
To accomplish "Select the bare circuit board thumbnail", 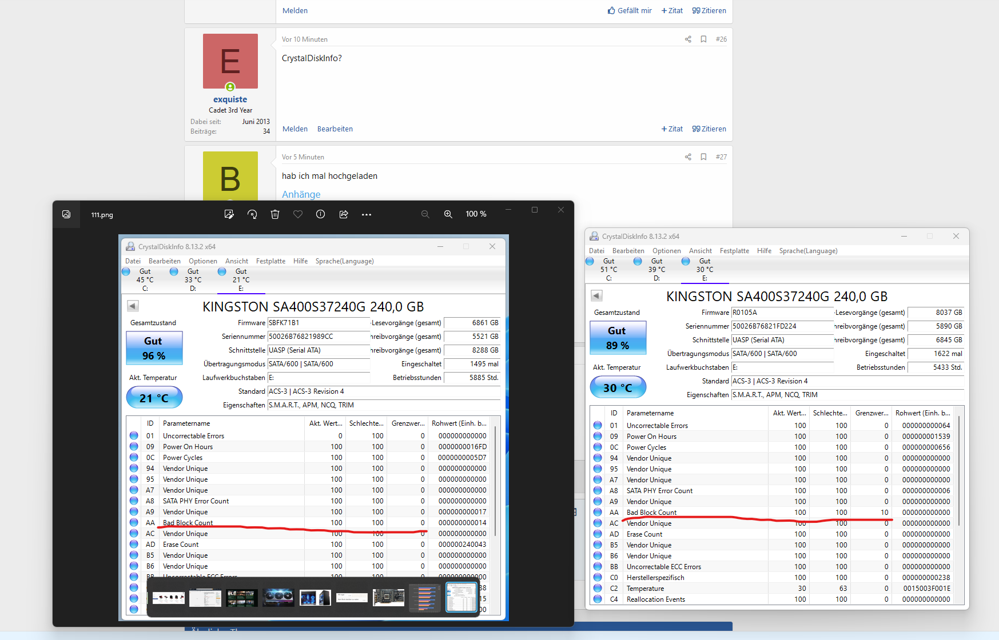I will (x=388, y=598).
